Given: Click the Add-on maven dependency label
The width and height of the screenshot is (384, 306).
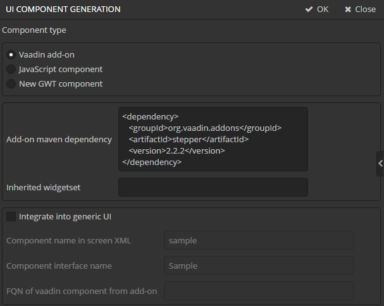Looking at the screenshot, I should pos(59,139).
